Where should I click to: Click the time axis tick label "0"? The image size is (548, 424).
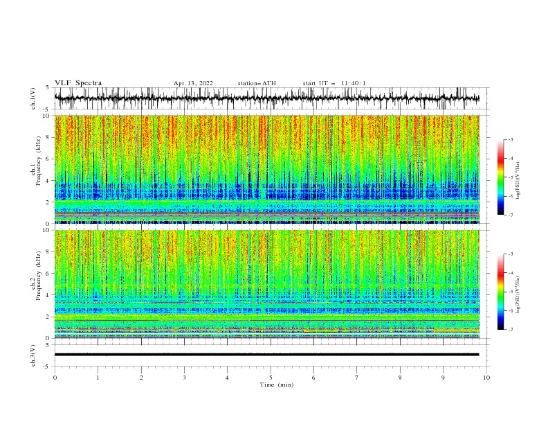coord(55,378)
